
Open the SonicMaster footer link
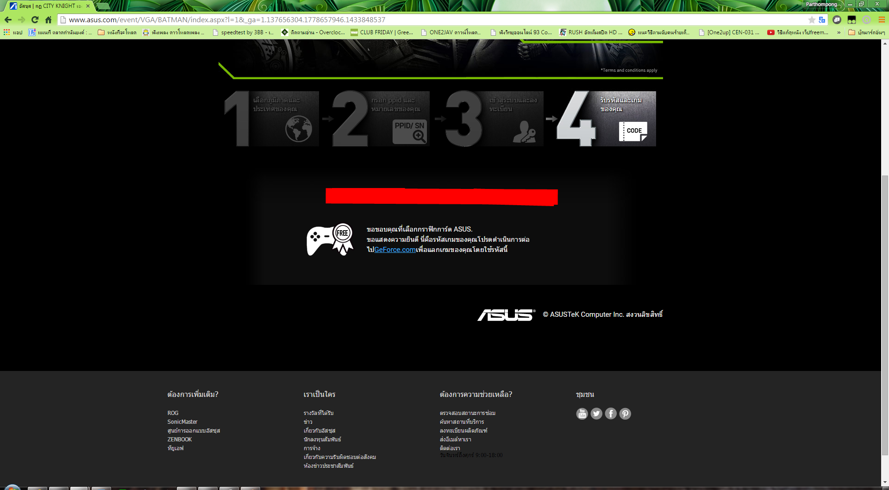click(182, 422)
